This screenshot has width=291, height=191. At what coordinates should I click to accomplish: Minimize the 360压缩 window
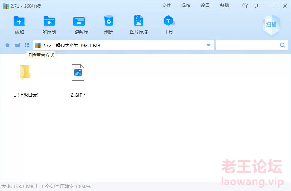[x=267, y=6]
